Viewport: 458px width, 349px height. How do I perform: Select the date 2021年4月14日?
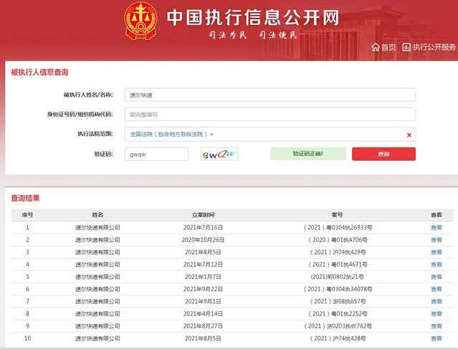(203, 314)
